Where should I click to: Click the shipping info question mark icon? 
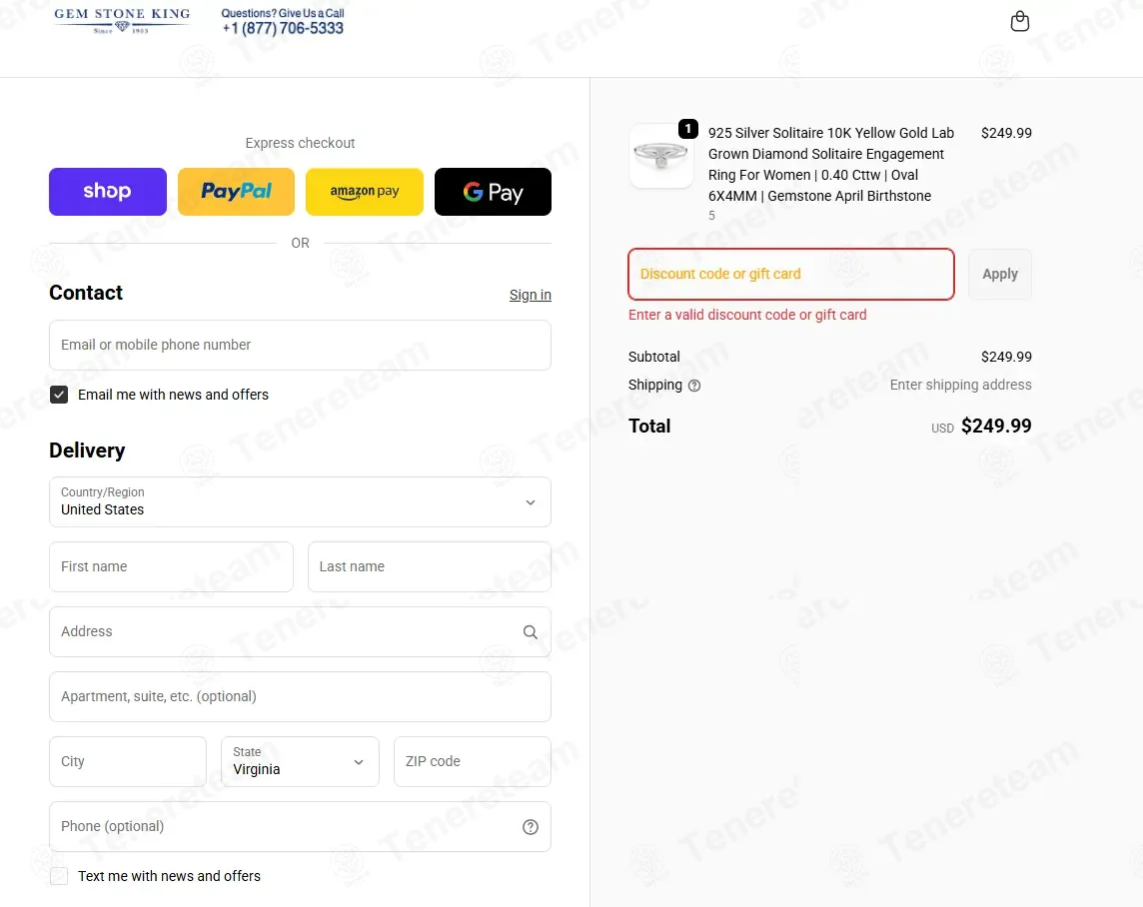(694, 386)
